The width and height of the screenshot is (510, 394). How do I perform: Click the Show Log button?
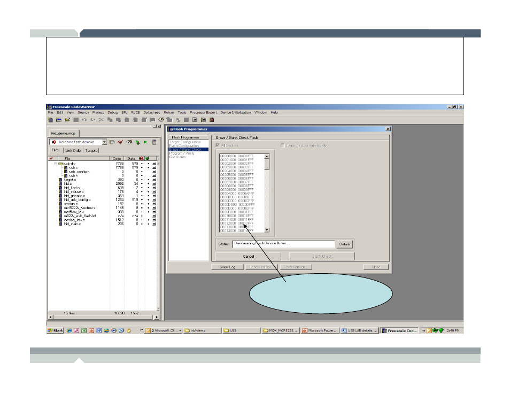pyautogui.click(x=227, y=267)
